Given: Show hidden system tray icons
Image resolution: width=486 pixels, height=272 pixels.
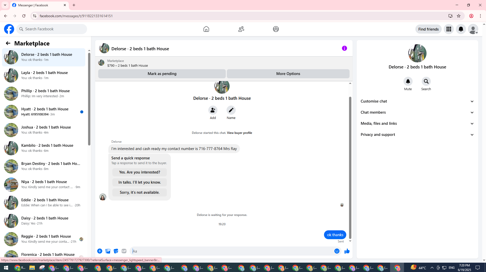Looking at the screenshot, I should point(432,268).
